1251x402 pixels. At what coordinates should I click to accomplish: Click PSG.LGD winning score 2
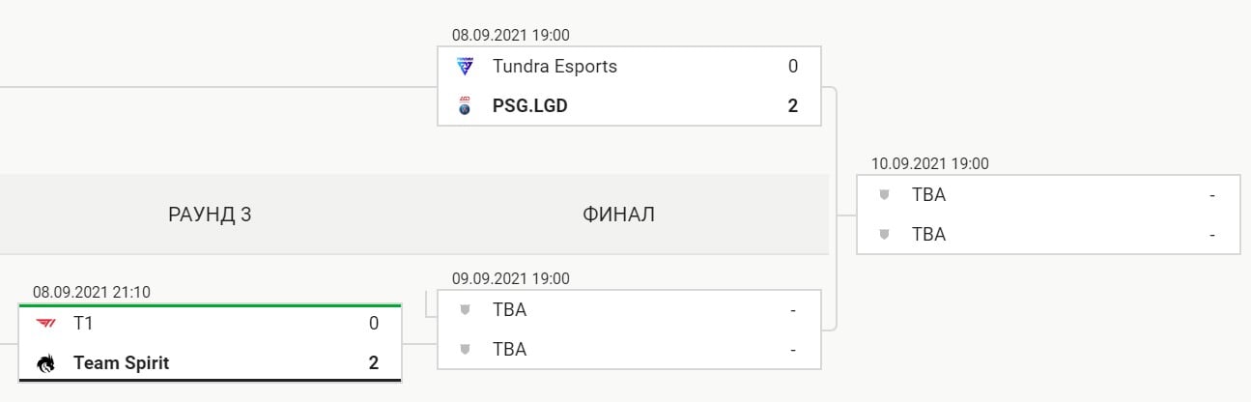click(793, 106)
